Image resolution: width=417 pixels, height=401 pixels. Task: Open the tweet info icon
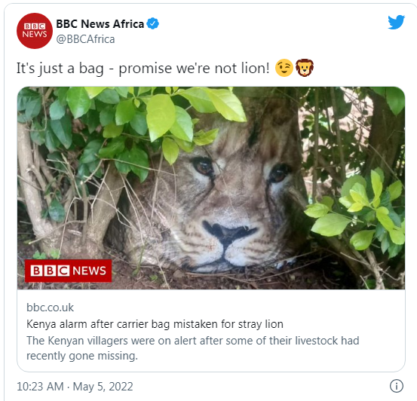[397, 386]
